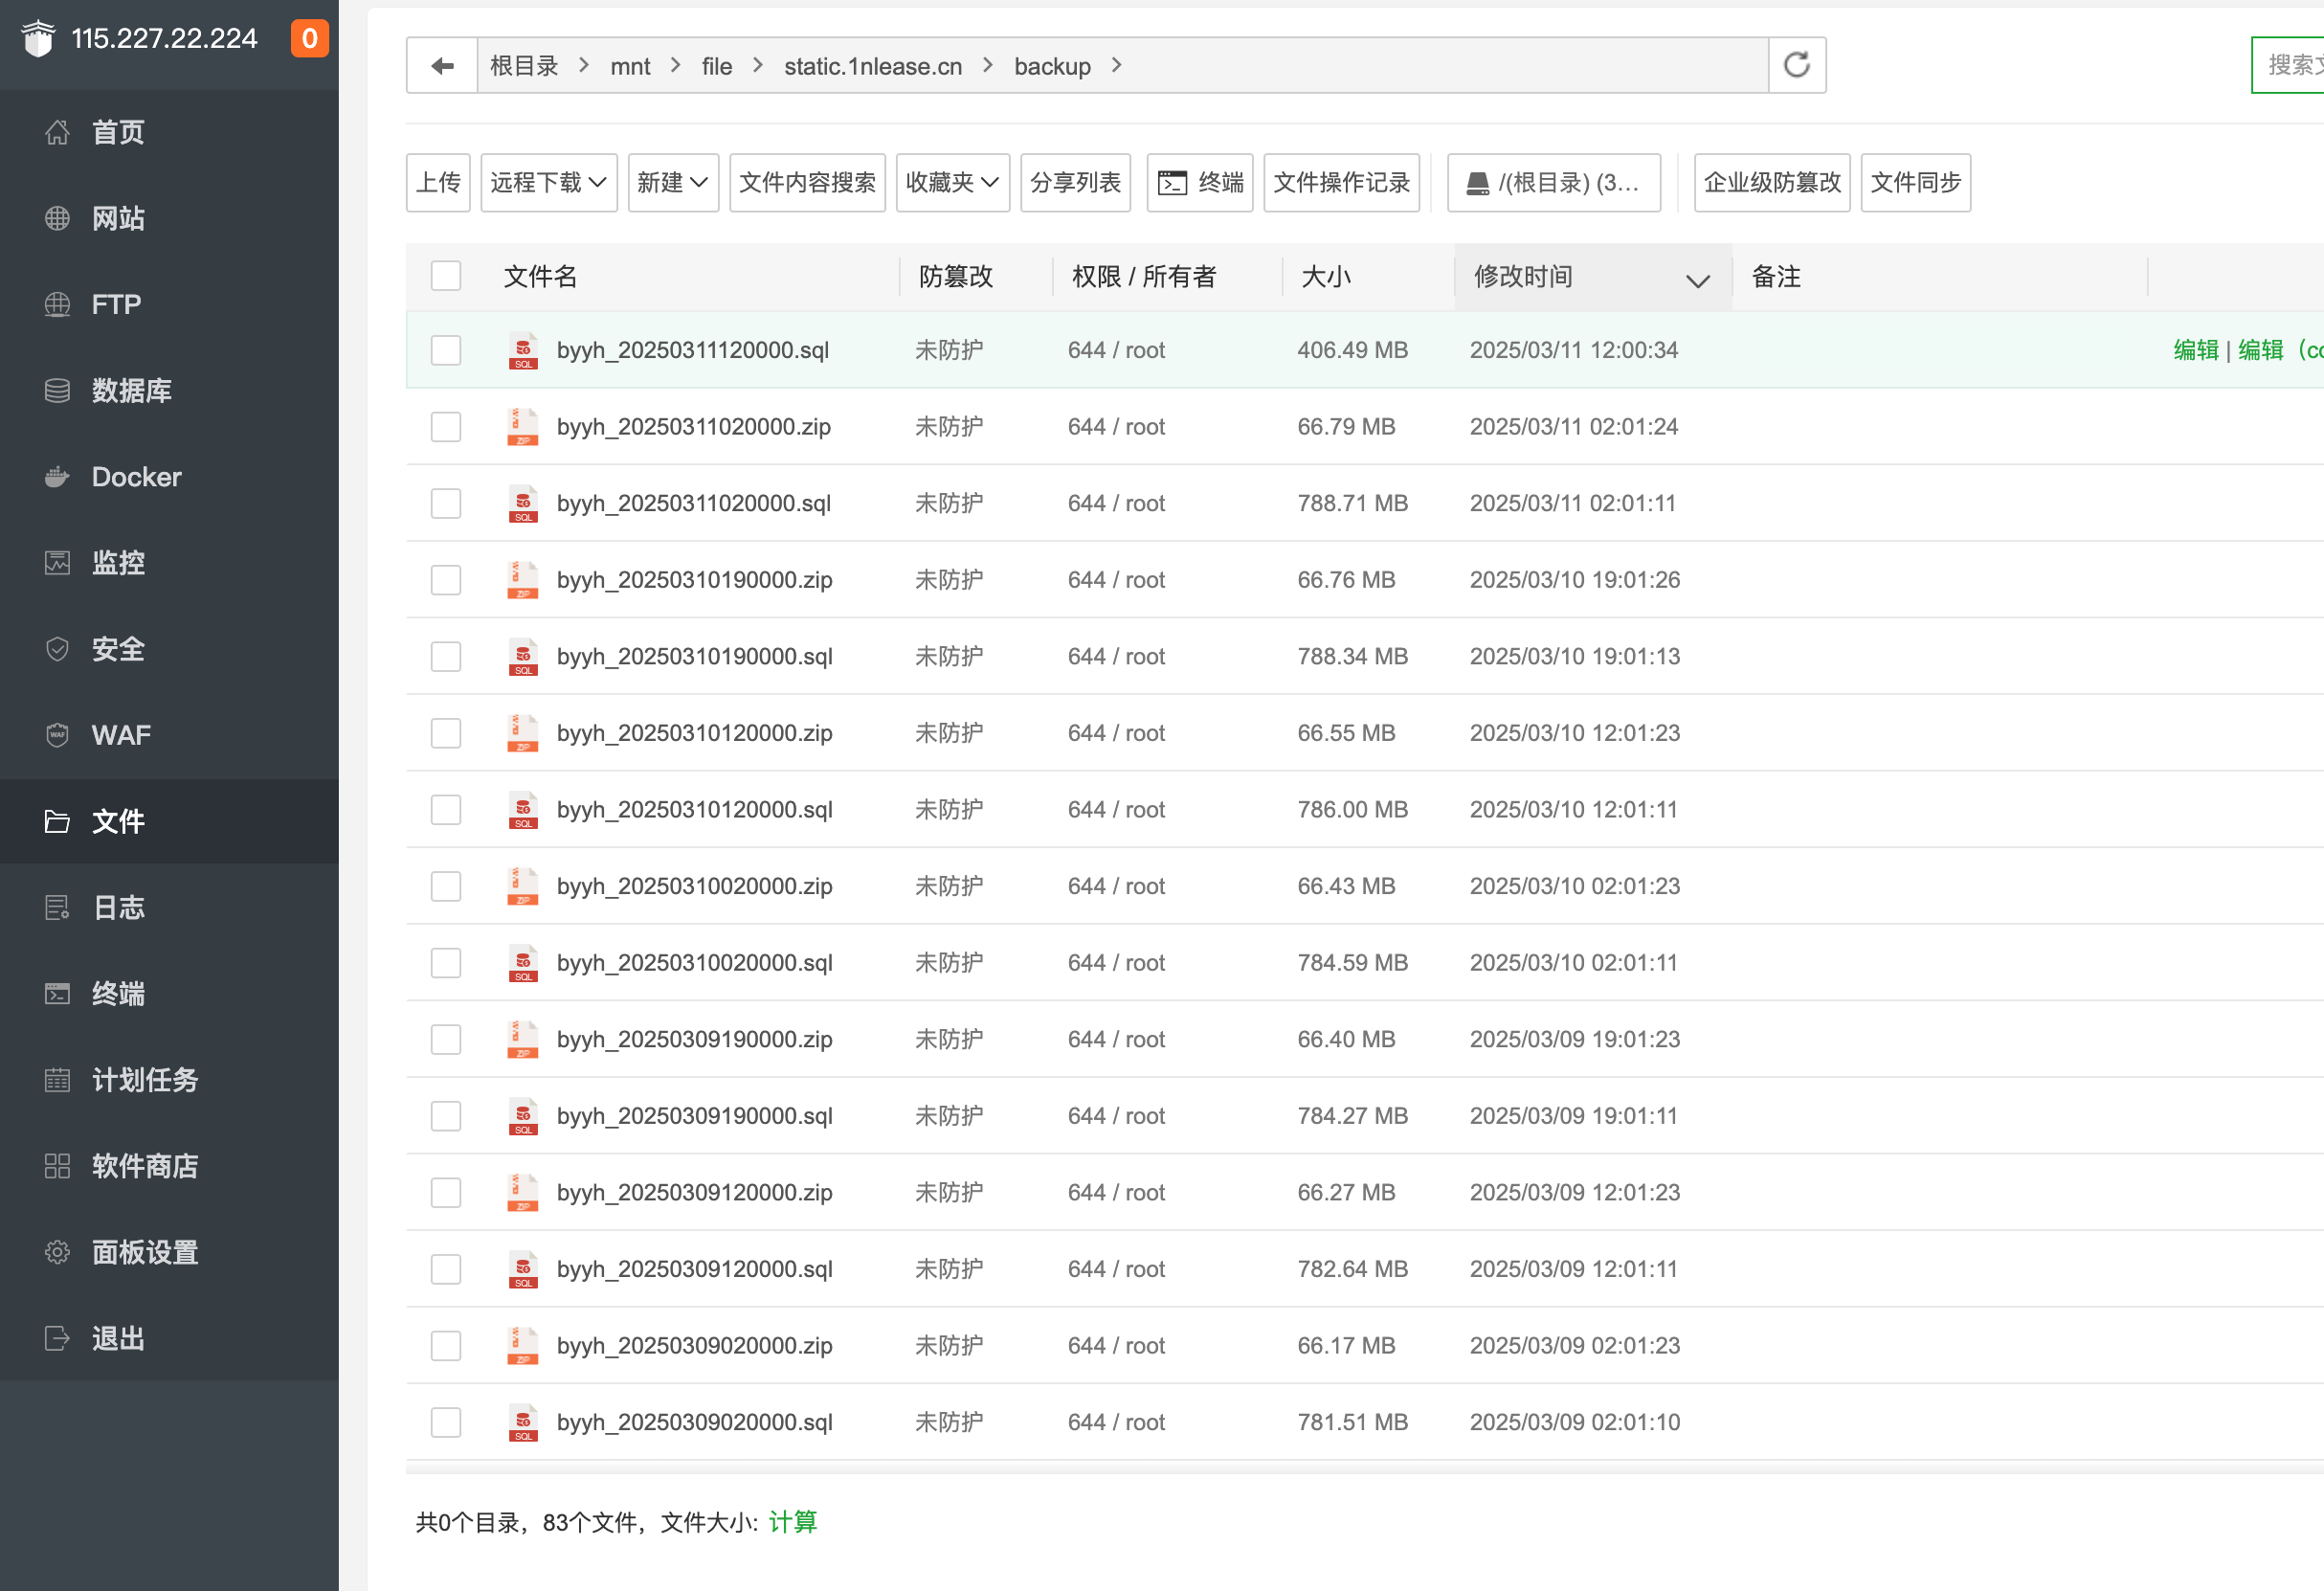This screenshot has height=1591, width=2324.
Task: Check the box for byyh_20250309020000.sql
Action: click(x=446, y=1421)
